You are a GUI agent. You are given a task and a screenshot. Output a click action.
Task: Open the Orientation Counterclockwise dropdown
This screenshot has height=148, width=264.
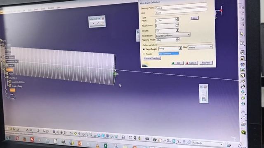tap(173, 35)
